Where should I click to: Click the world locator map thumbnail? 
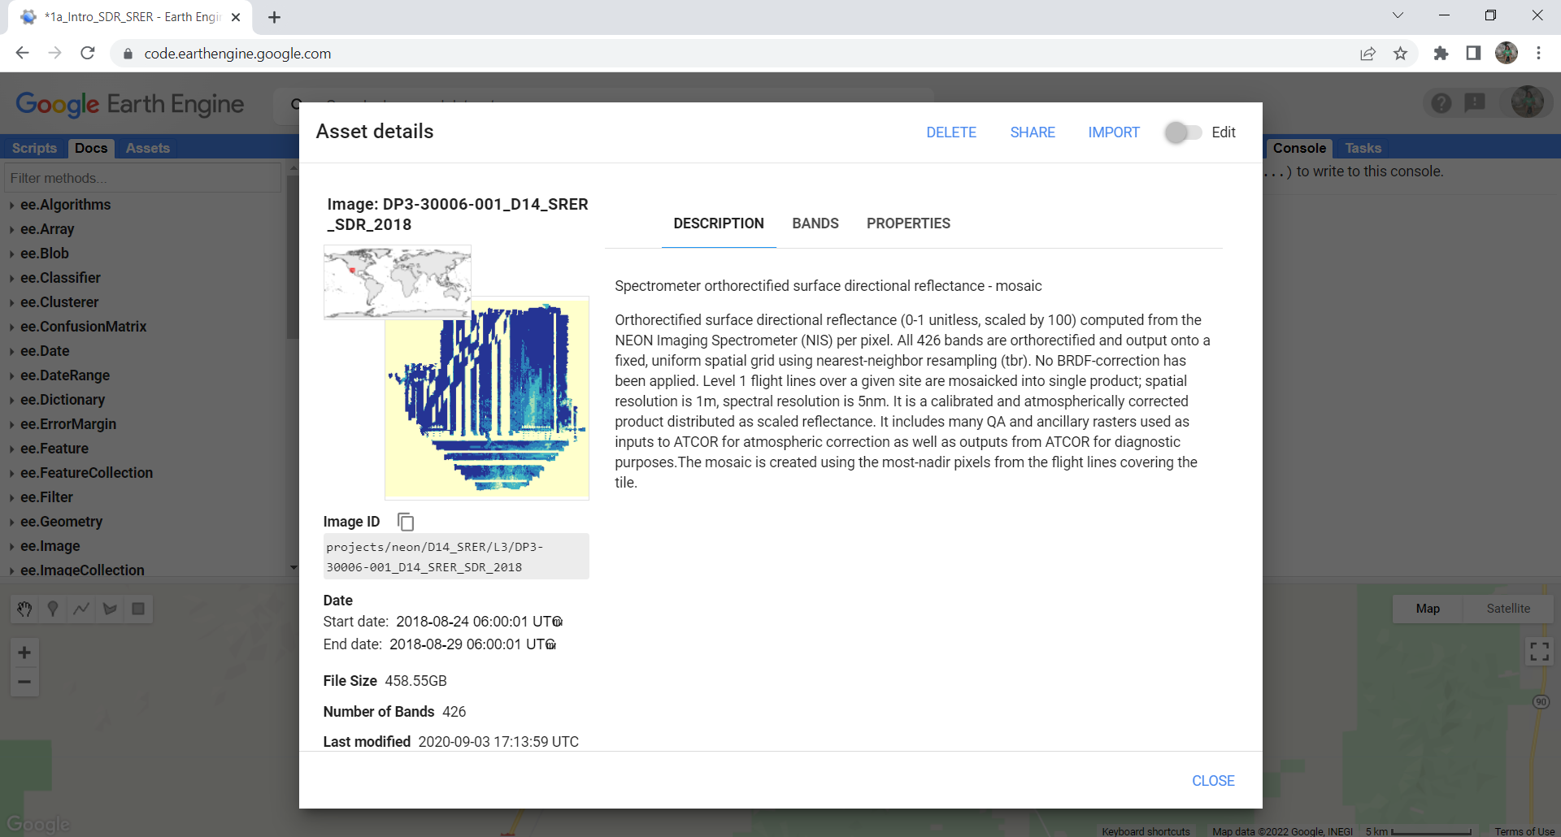pos(398,282)
